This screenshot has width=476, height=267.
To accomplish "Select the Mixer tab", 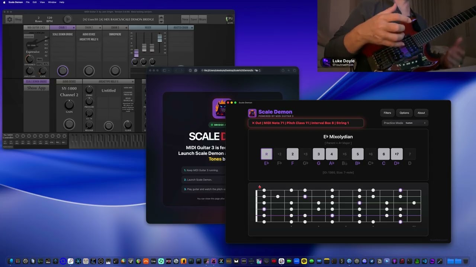I will (148, 27).
